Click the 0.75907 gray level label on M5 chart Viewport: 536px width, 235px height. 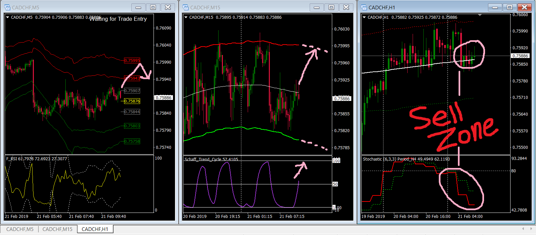(x=132, y=91)
